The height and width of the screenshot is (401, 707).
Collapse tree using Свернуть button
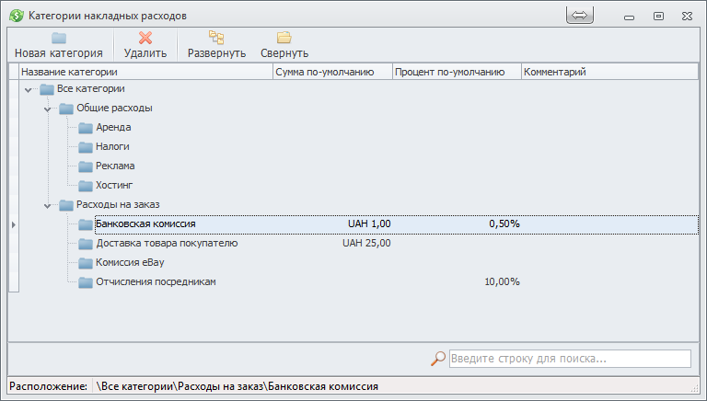coord(284,44)
